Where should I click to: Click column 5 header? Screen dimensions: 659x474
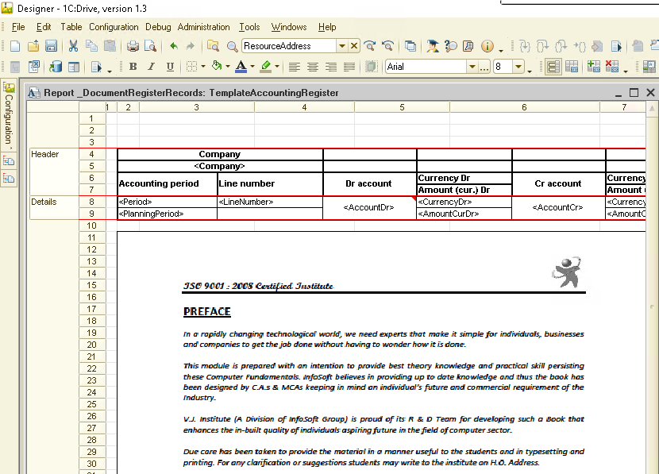pyautogui.click(x=403, y=107)
